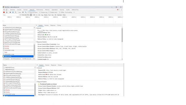Open the Elements panel tab
Image resolution: width=186 pixels, height=105 pixels.
[12, 10]
